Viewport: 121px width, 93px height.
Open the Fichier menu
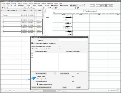click(x=3, y=3)
